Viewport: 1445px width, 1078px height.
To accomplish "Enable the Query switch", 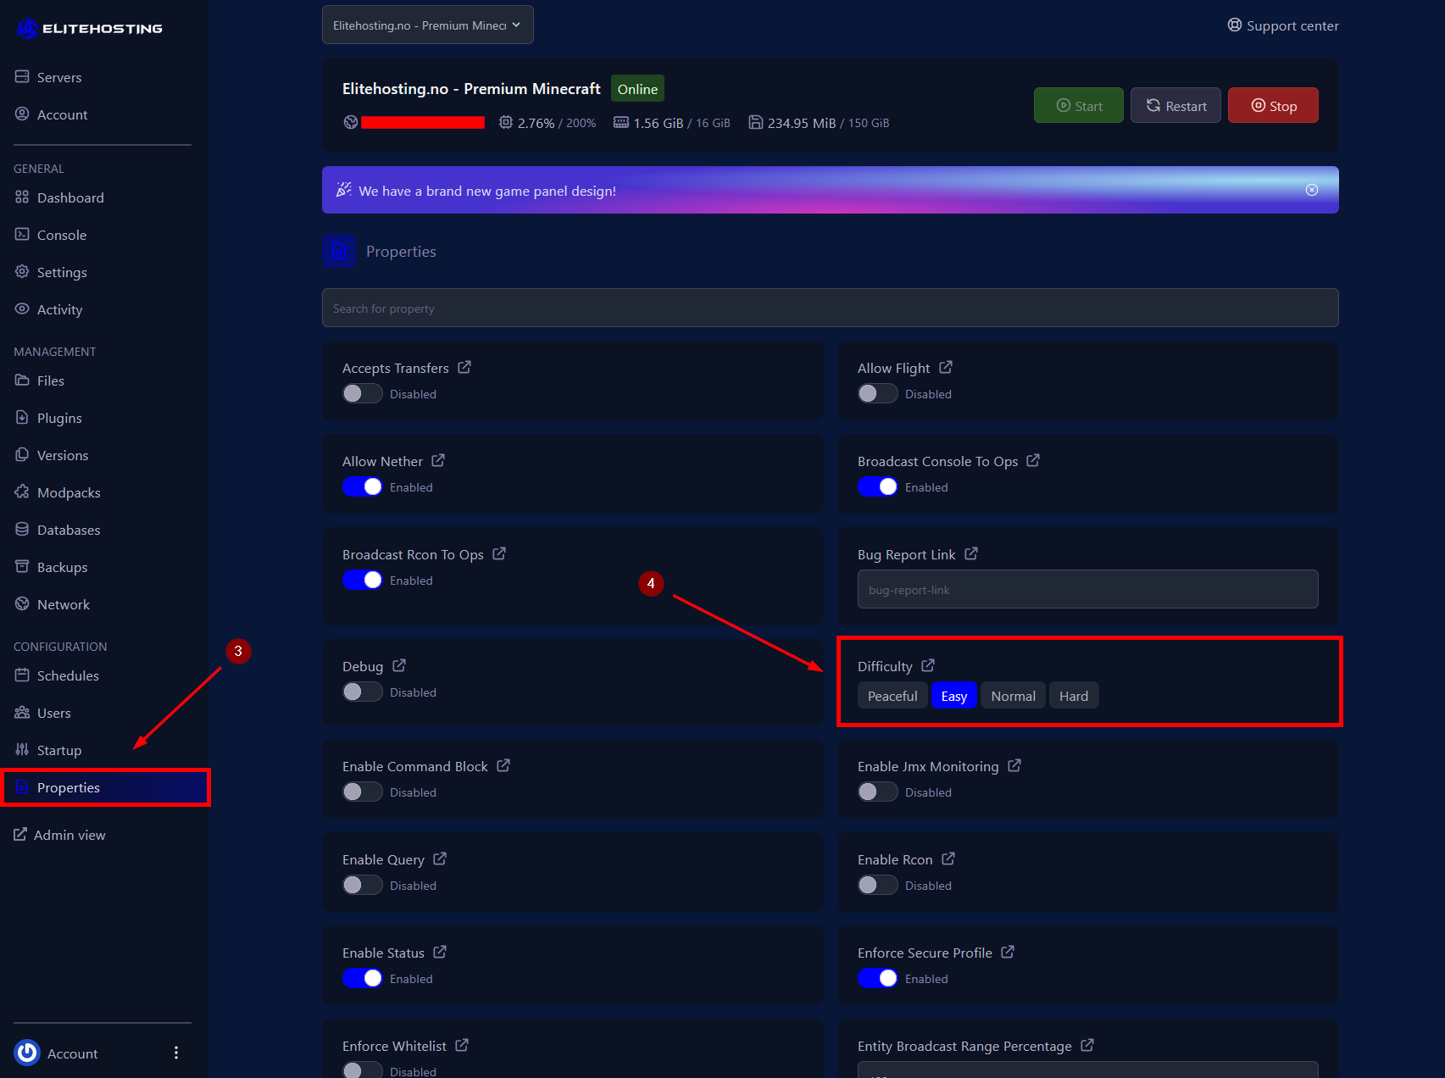I will pyautogui.click(x=363, y=885).
